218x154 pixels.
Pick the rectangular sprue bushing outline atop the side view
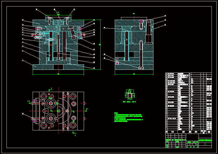pos(134,18)
